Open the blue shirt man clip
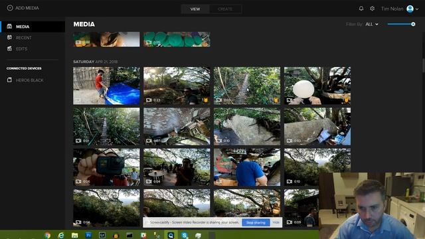Image resolution: width=425 pixels, height=239 pixels. [247, 167]
